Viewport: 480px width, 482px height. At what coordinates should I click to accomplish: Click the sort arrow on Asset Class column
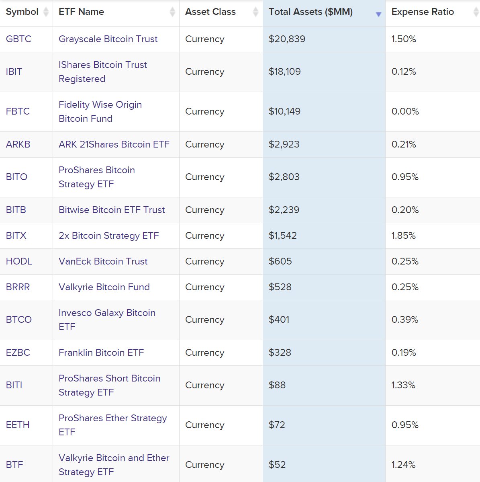pyautogui.click(x=255, y=12)
